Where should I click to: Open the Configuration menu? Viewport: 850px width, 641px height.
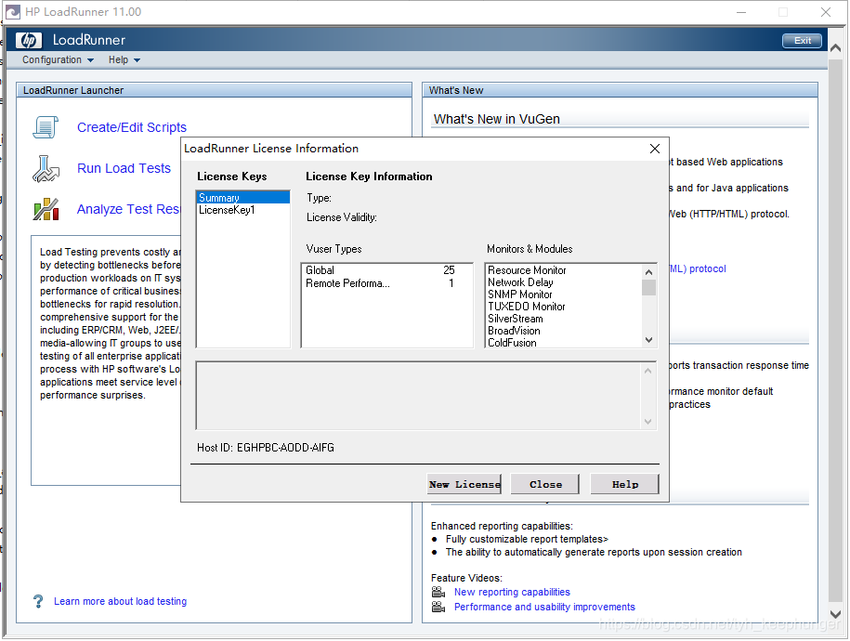[52, 59]
